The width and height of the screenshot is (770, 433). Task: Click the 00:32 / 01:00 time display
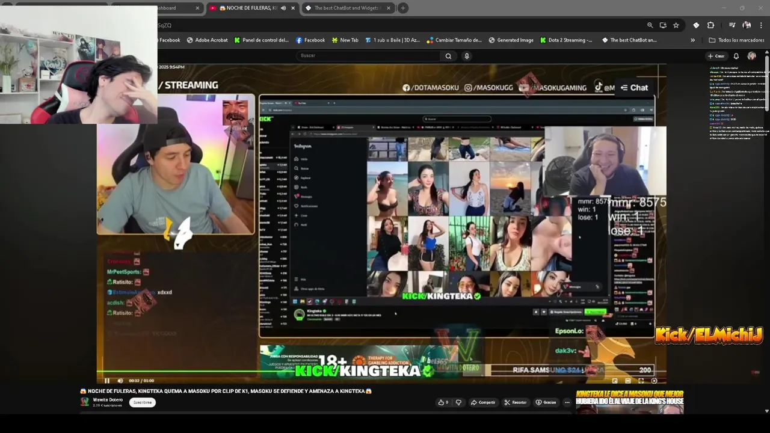pos(141,381)
